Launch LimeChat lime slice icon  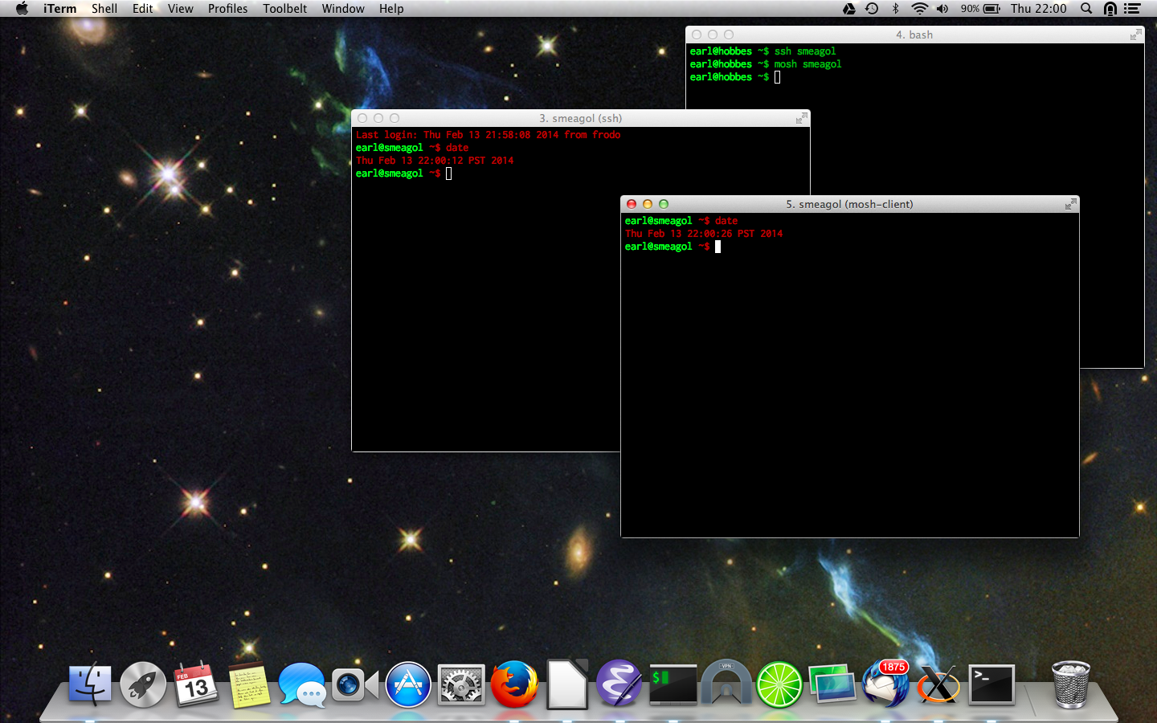click(x=779, y=684)
